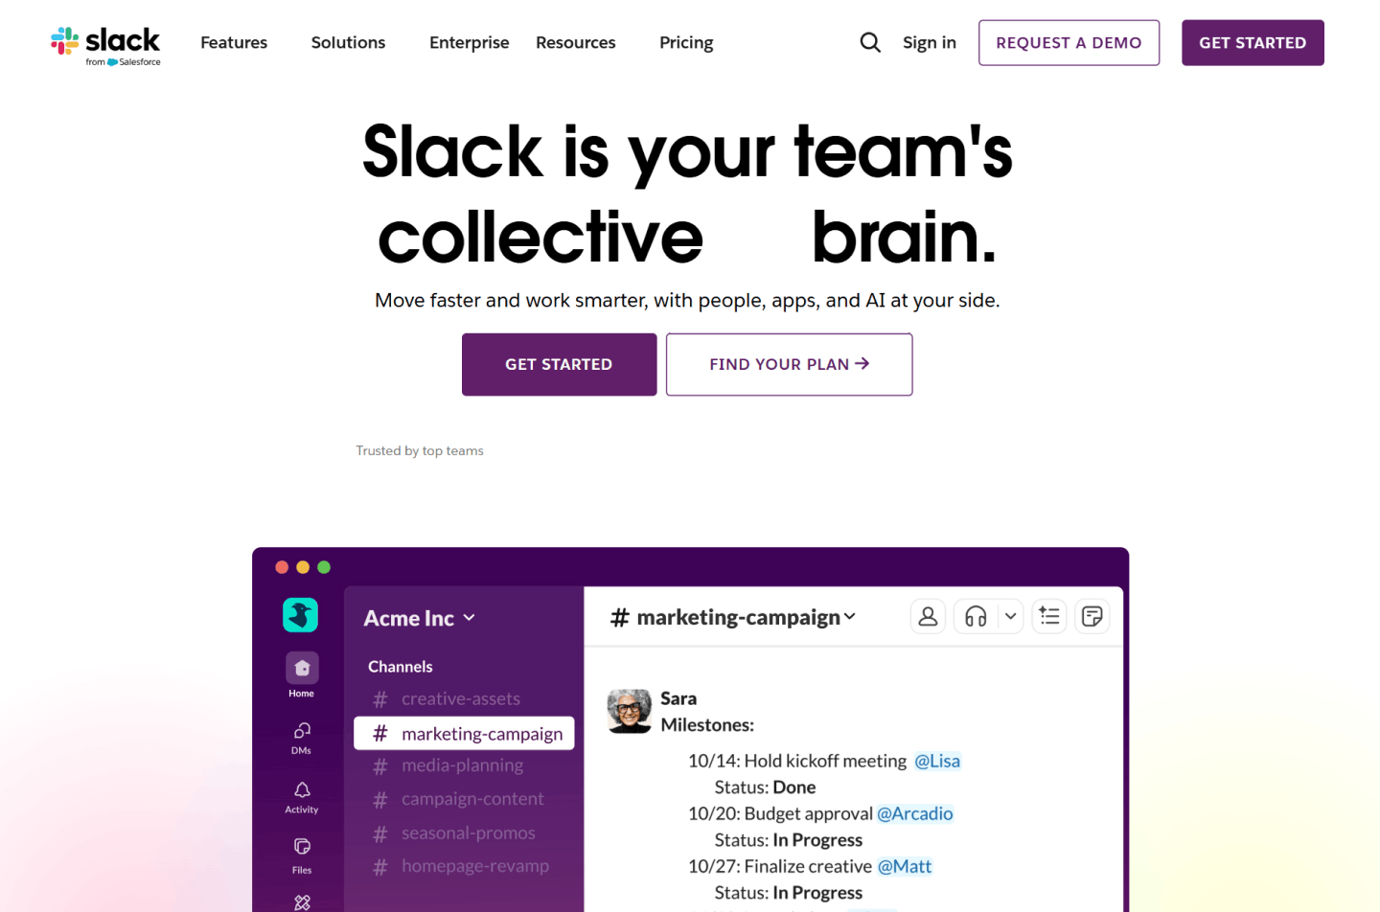Follow the FIND YOUR PLAN link
The height and width of the screenshot is (912, 1380).
(788, 364)
